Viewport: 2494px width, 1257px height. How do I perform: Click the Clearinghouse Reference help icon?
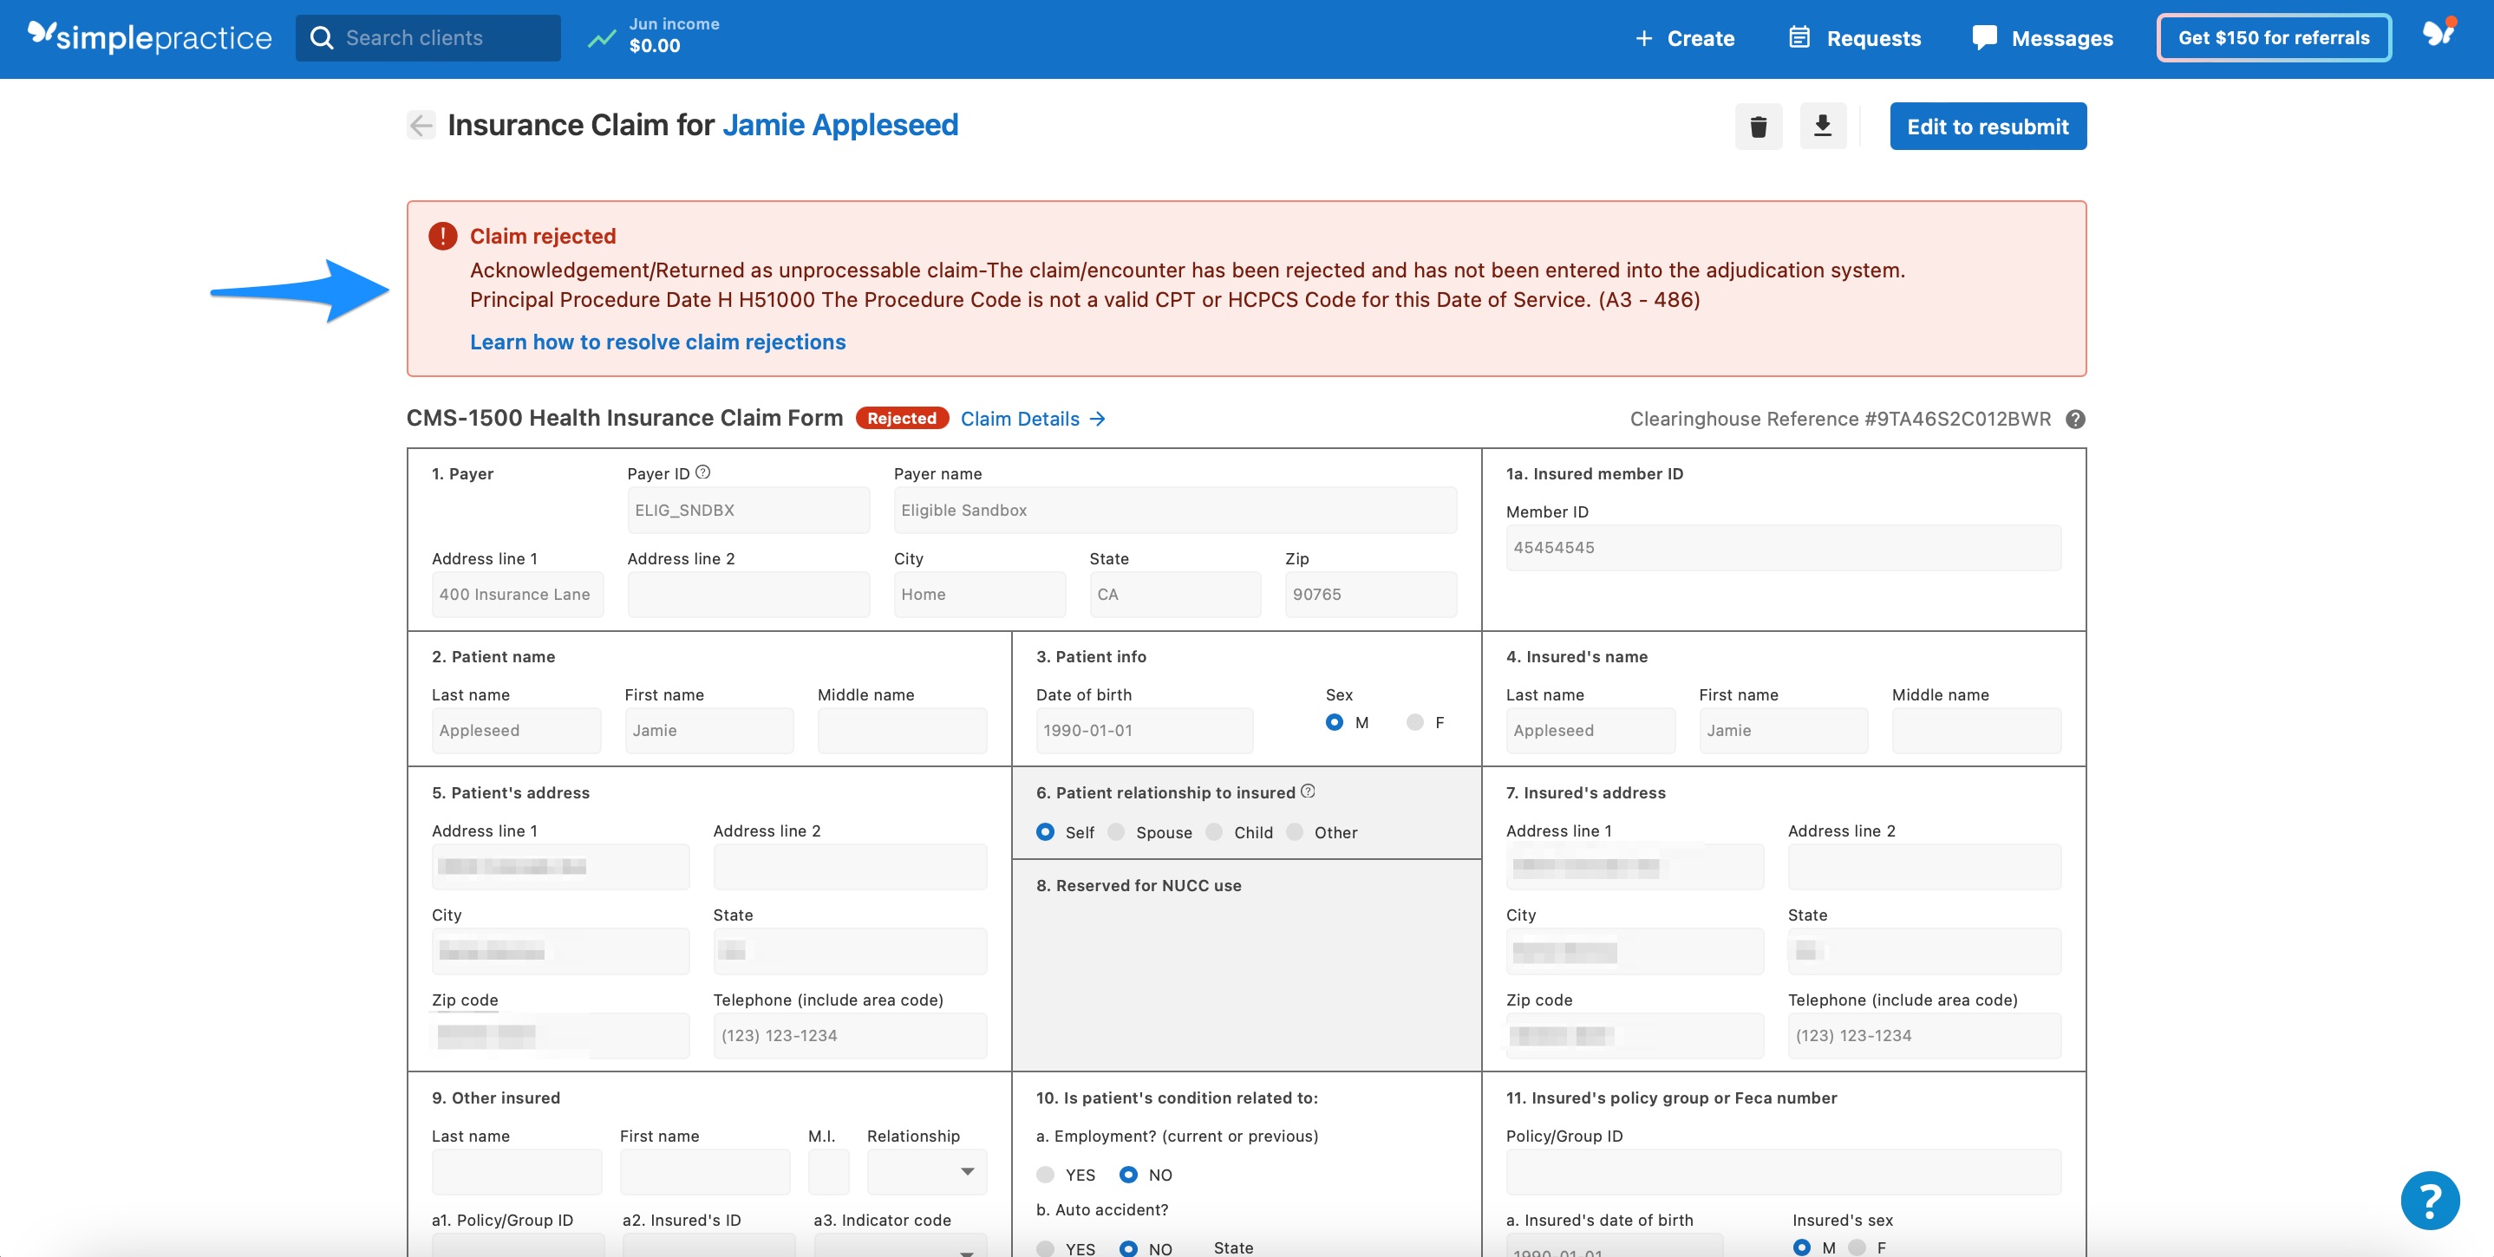click(2075, 419)
